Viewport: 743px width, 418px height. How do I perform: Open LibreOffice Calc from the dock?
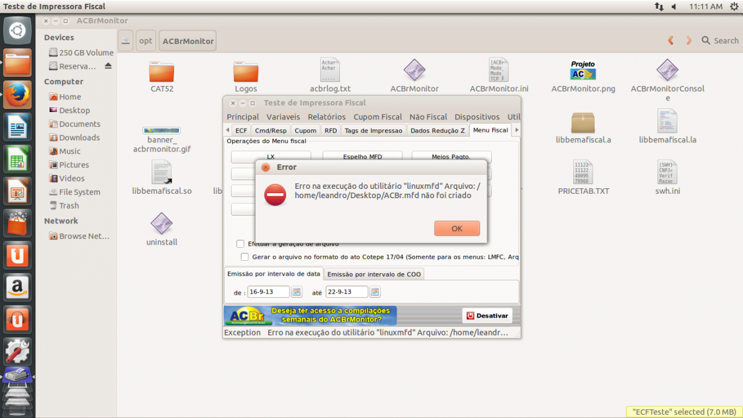[x=17, y=159]
